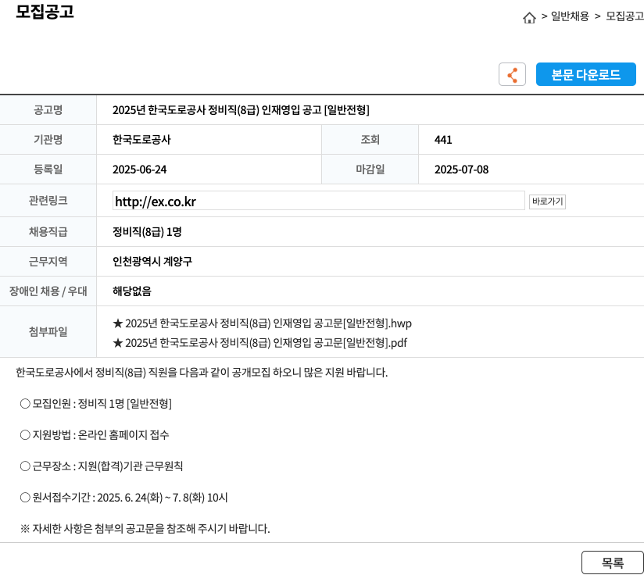
Task: Open 모집공고 breadcrumb link
Action: (x=624, y=16)
